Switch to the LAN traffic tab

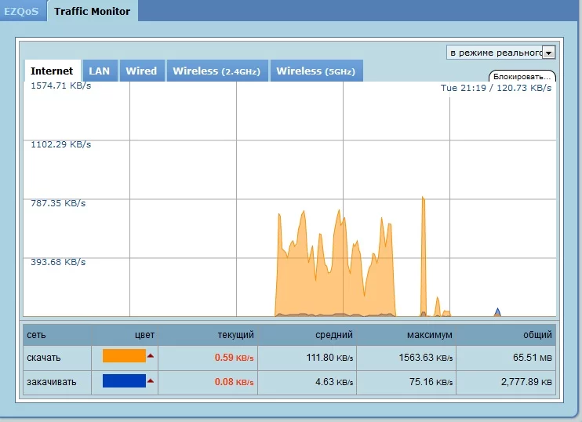tap(100, 71)
